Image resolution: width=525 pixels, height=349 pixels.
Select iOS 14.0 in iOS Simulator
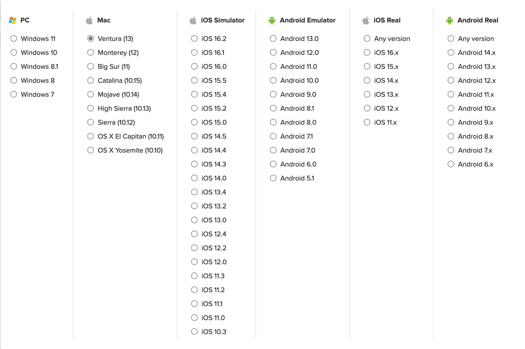(194, 178)
